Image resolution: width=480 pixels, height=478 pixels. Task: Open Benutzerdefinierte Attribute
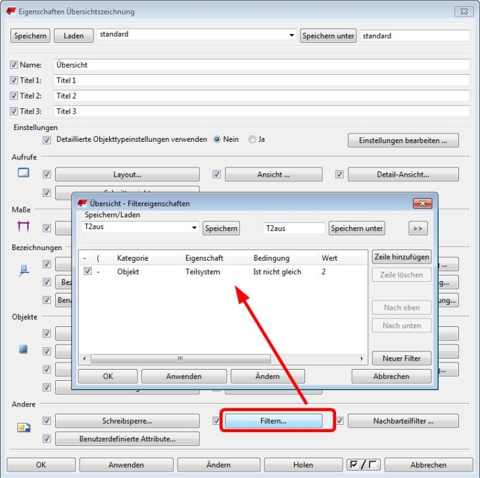click(128, 439)
